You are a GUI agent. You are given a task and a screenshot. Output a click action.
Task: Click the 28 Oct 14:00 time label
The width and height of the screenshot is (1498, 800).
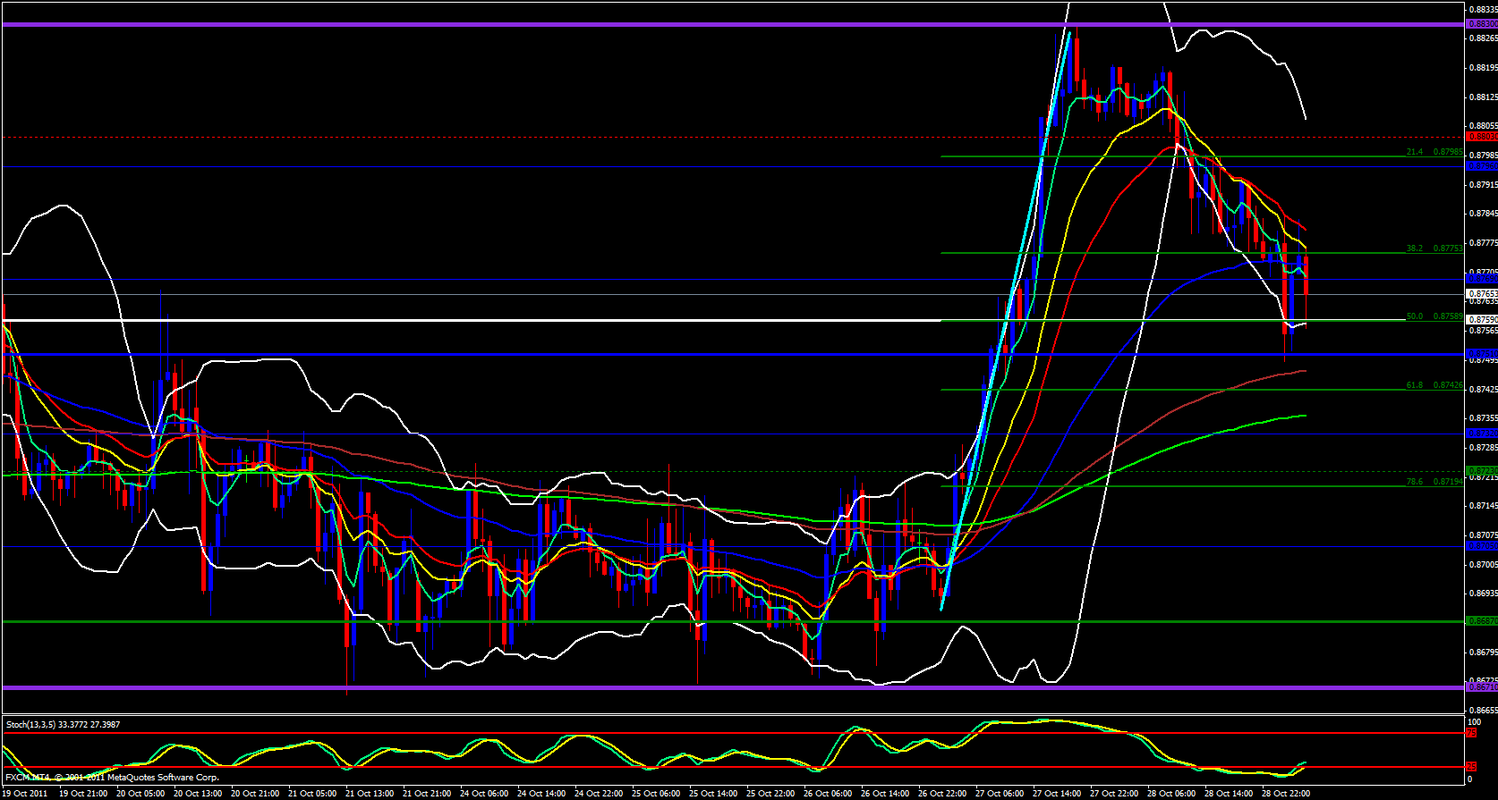(x=1229, y=793)
